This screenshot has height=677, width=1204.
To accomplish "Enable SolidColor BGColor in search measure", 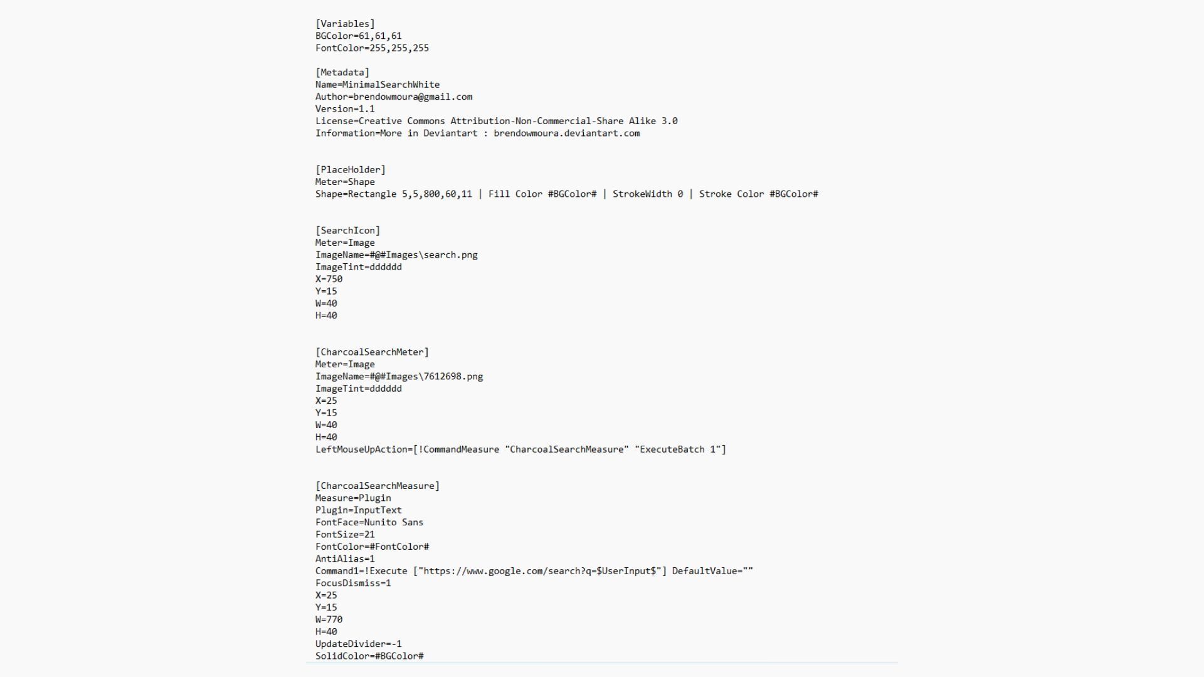I will pyautogui.click(x=369, y=656).
